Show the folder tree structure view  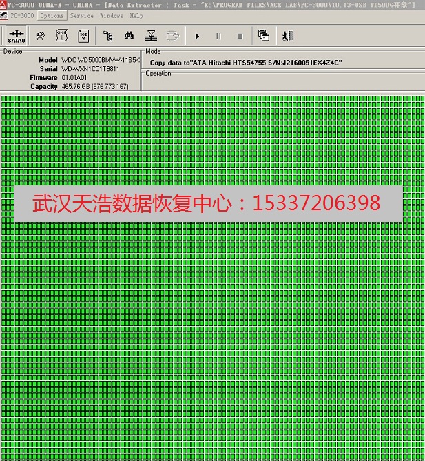click(x=107, y=36)
